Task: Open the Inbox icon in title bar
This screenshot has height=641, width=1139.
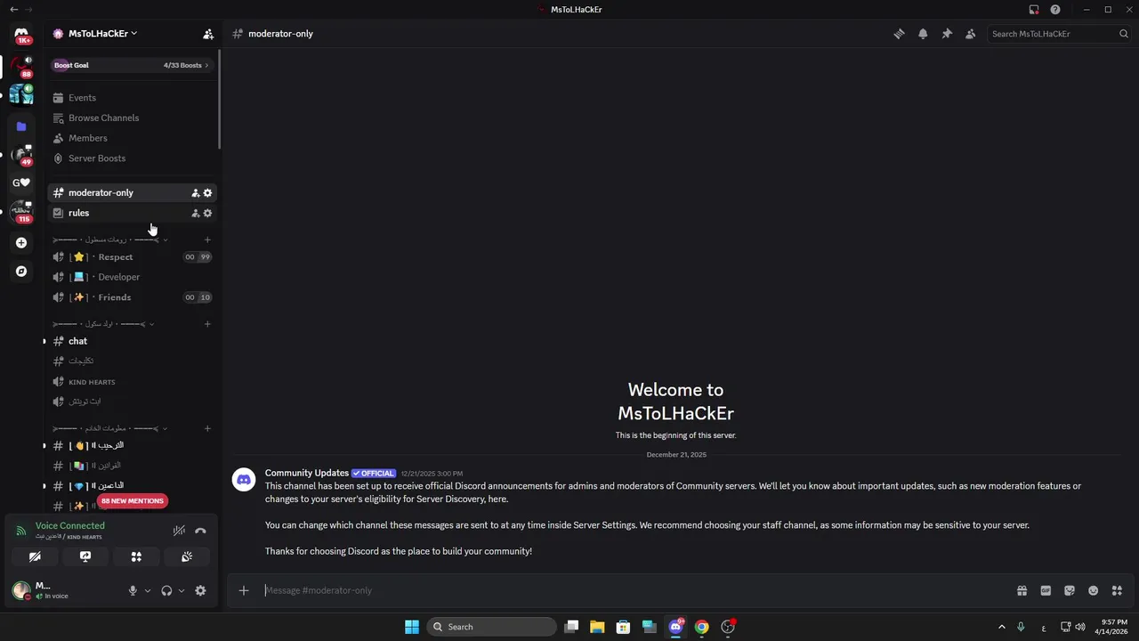Action: pyautogui.click(x=1034, y=10)
